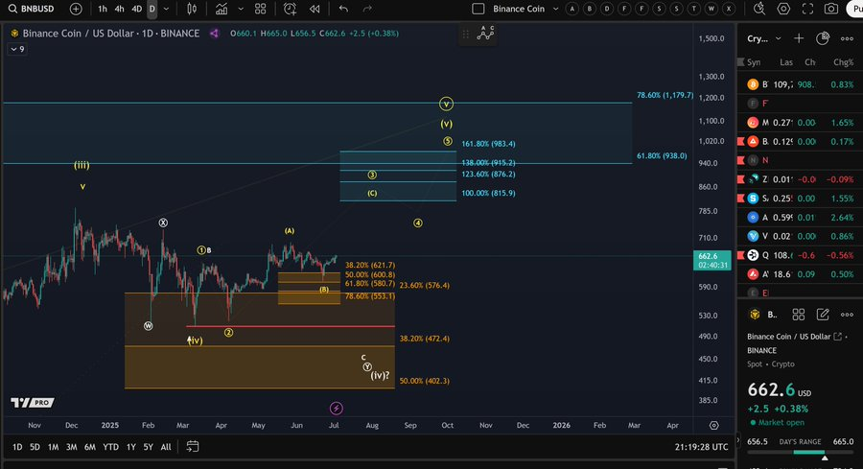Set the chart range to 5D
The height and width of the screenshot is (469, 863).
[x=35, y=447]
